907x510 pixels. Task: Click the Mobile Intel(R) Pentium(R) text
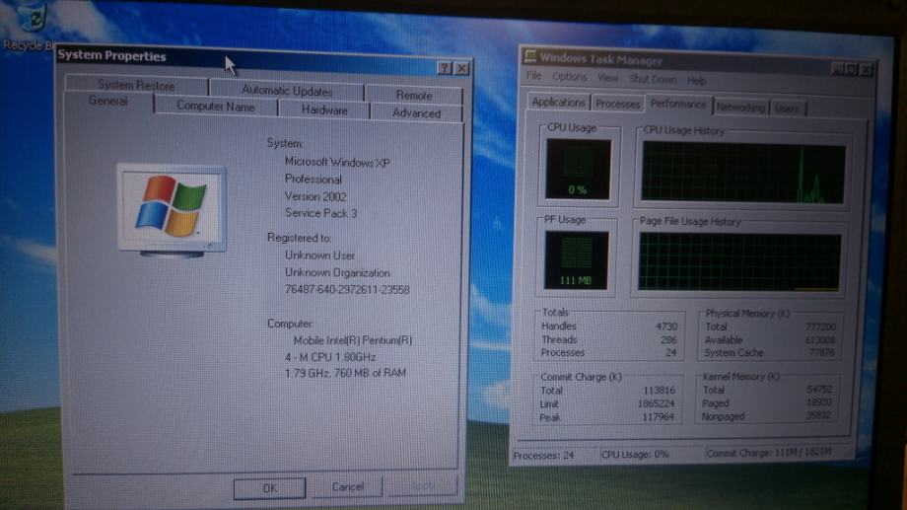(x=353, y=340)
